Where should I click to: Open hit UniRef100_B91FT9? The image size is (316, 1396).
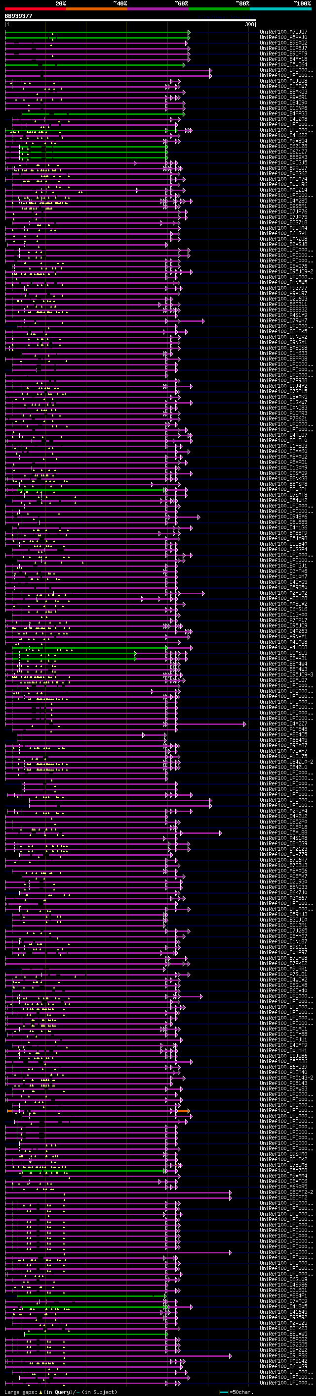[x=283, y=53]
